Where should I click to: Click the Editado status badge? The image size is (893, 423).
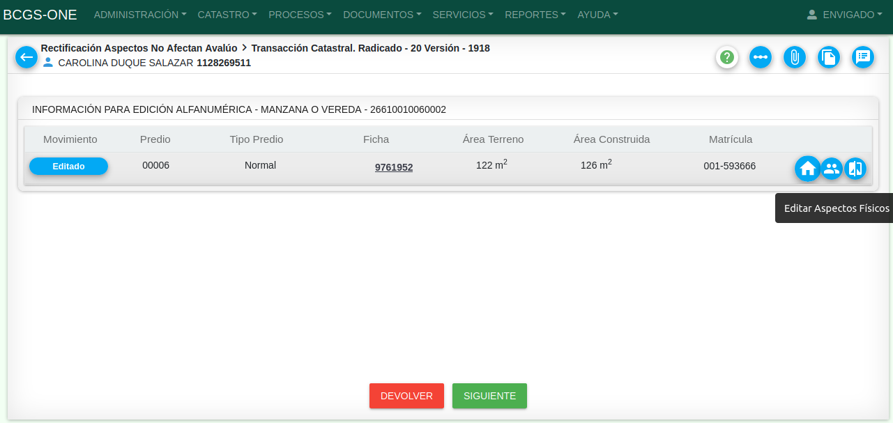[68, 167]
